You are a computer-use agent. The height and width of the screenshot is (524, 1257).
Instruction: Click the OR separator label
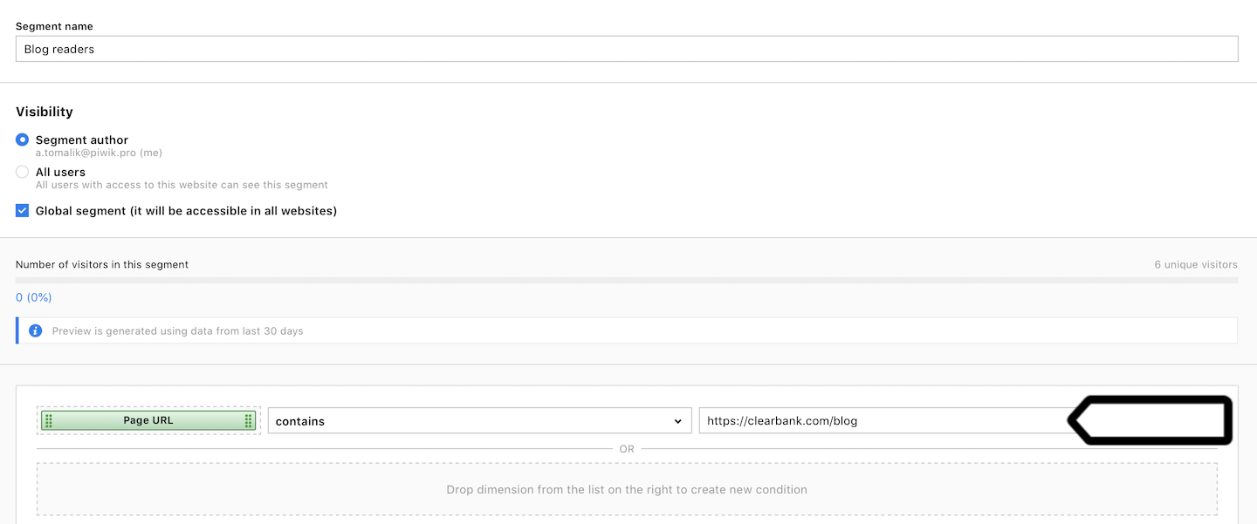point(627,449)
